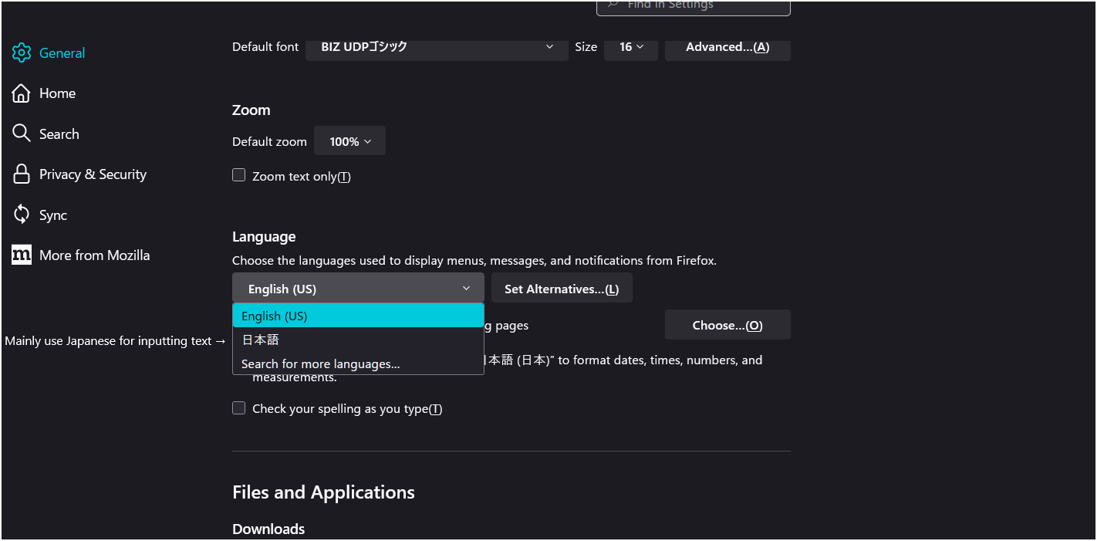Click the General gear icon in sidebar
Image resolution: width=1097 pixels, height=541 pixels.
pyautogui.click(x=22, y=53)
